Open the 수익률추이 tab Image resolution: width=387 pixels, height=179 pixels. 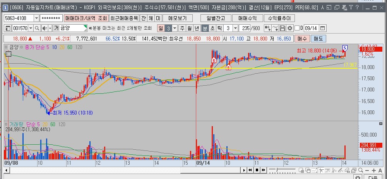click(279, 18)
